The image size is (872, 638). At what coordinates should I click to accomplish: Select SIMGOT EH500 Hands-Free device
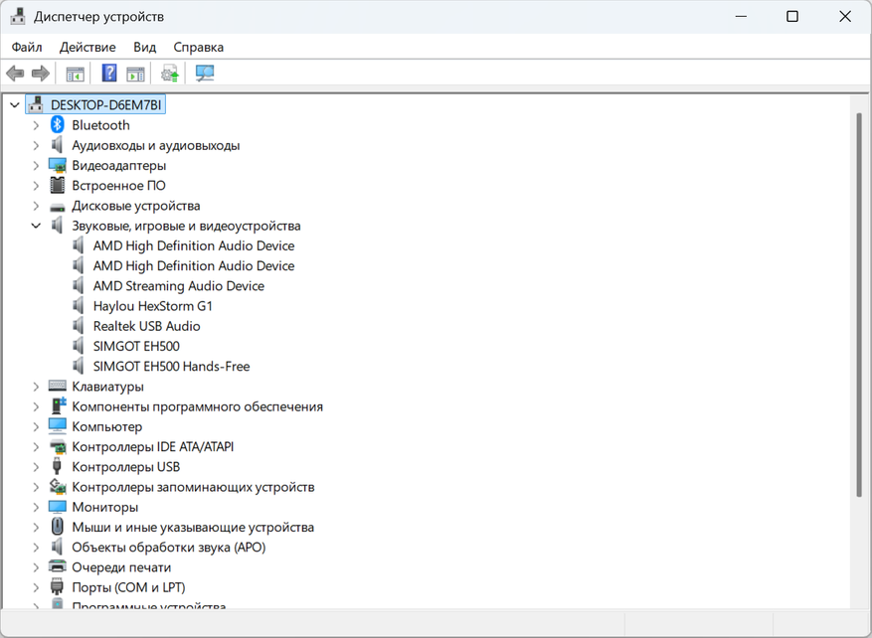tap(171, 366)
